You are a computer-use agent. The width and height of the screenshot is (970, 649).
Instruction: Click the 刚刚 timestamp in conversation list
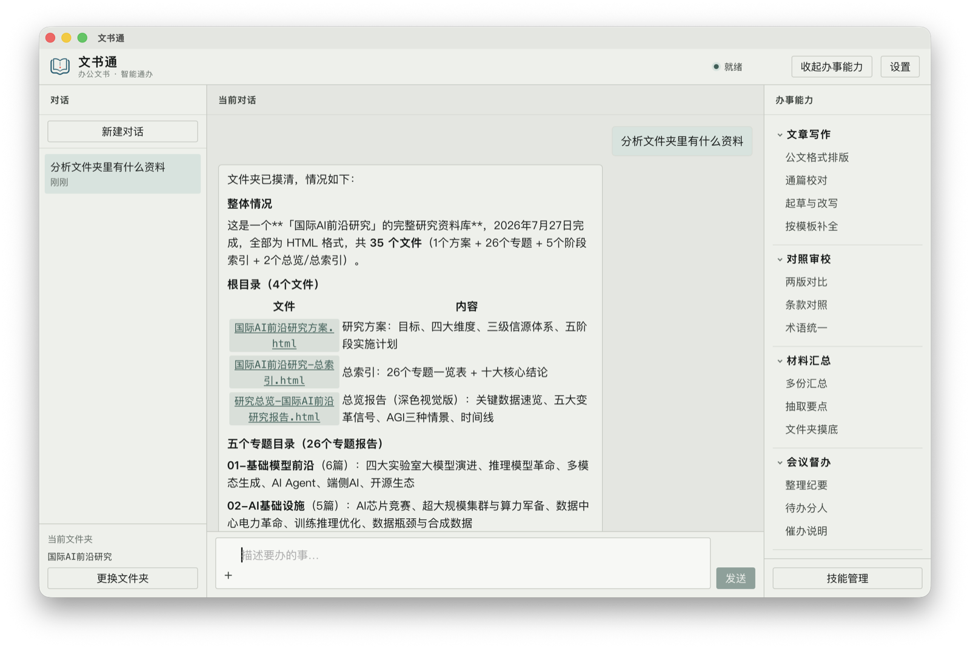click(x=59, y=182)
